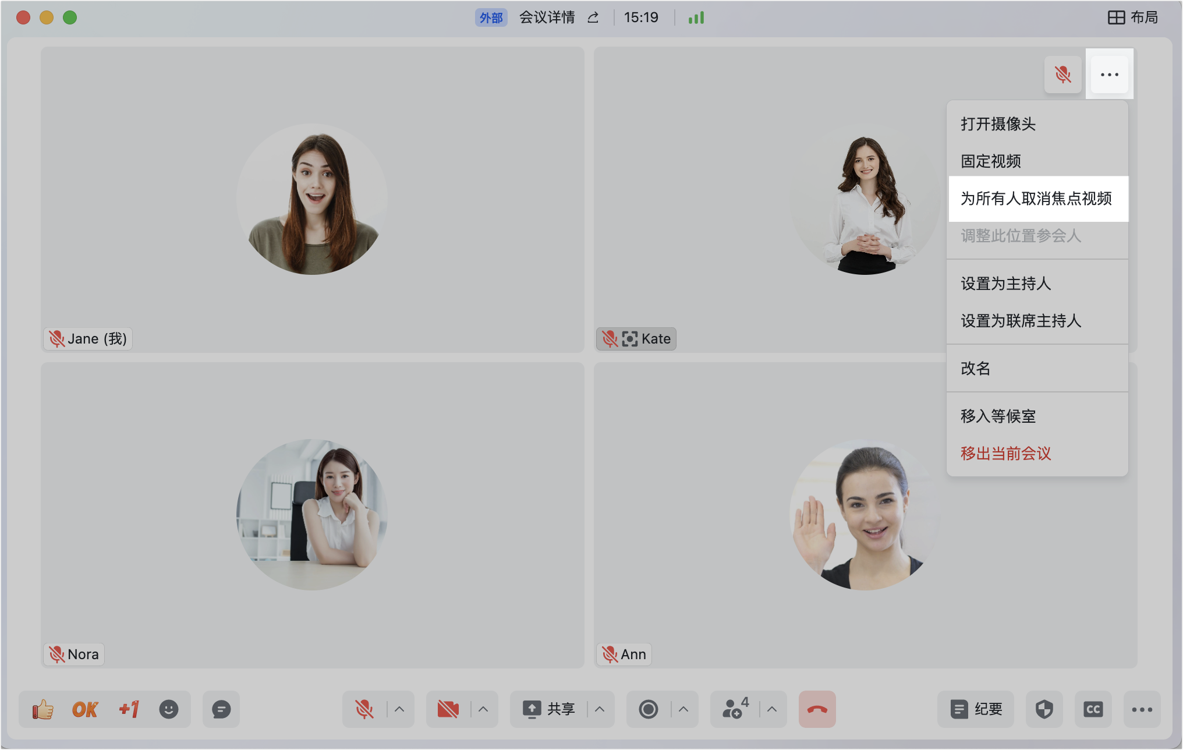The height and width of the screenshot is (750, 1183).
Task: Click the participant count 4 badge
Action: pyautogui.click(x=745, y=702)
